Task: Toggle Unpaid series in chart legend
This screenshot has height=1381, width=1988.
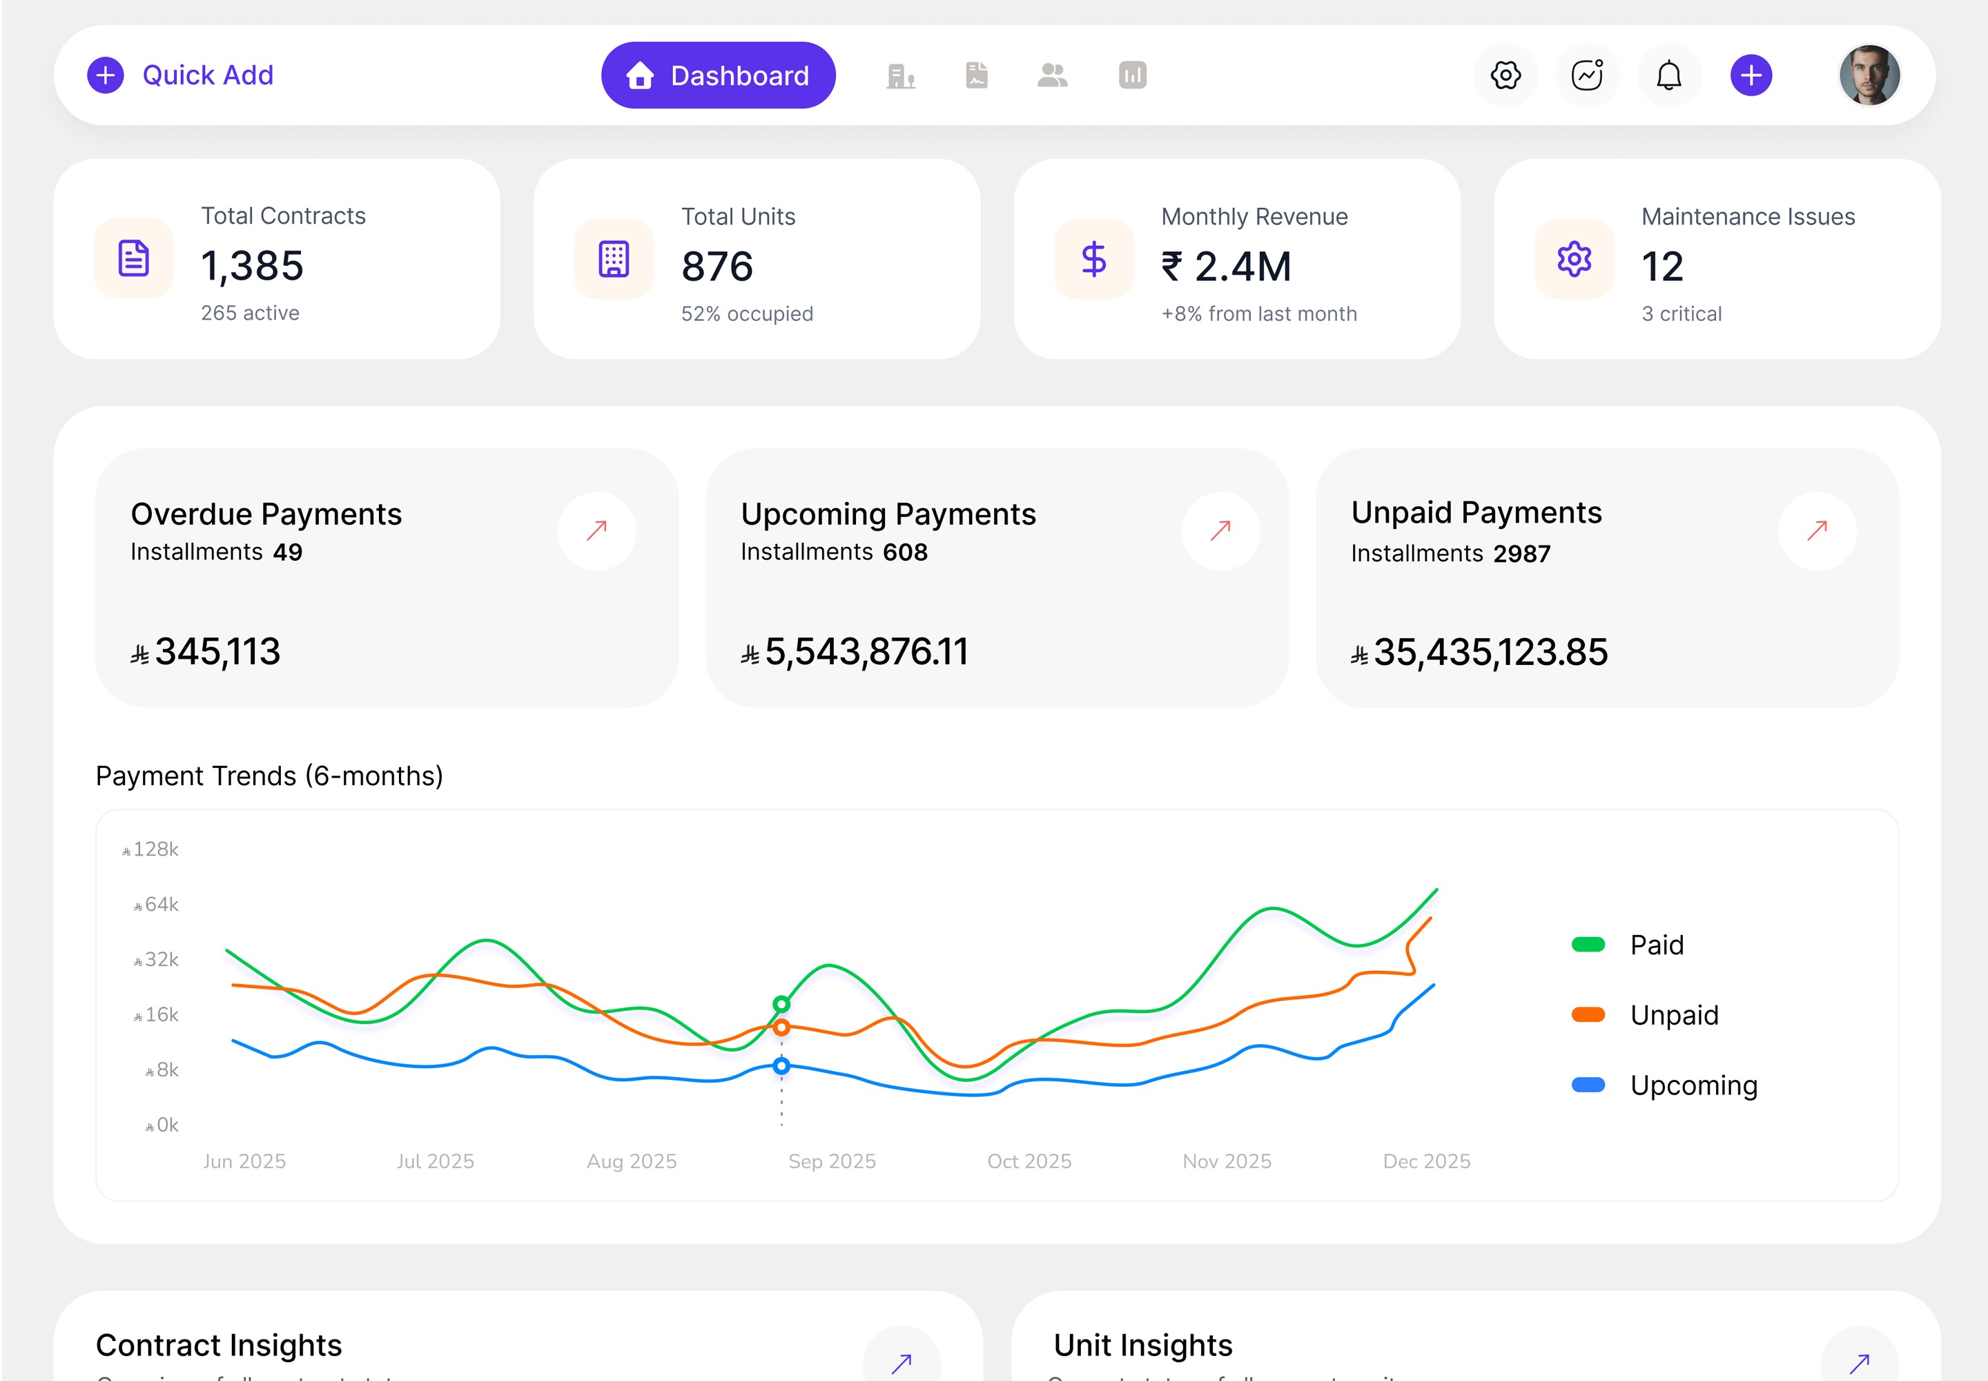Action: [x=1644, y=1015]
